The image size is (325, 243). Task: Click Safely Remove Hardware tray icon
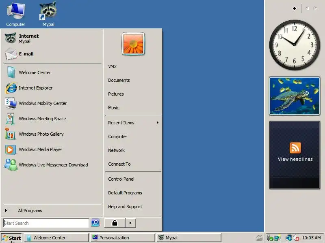click(x=270, y=238)
